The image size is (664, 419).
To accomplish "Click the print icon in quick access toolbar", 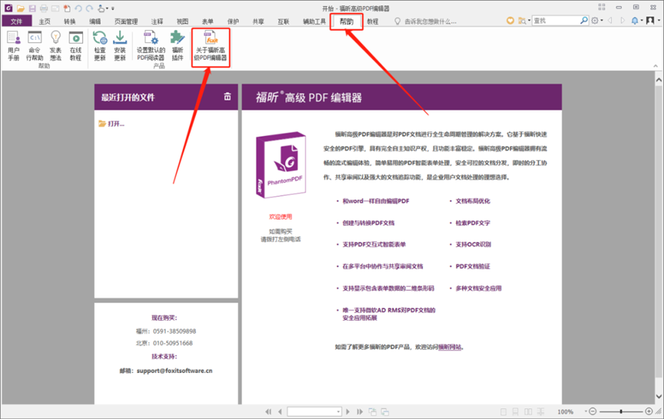I will coord(44,8).
